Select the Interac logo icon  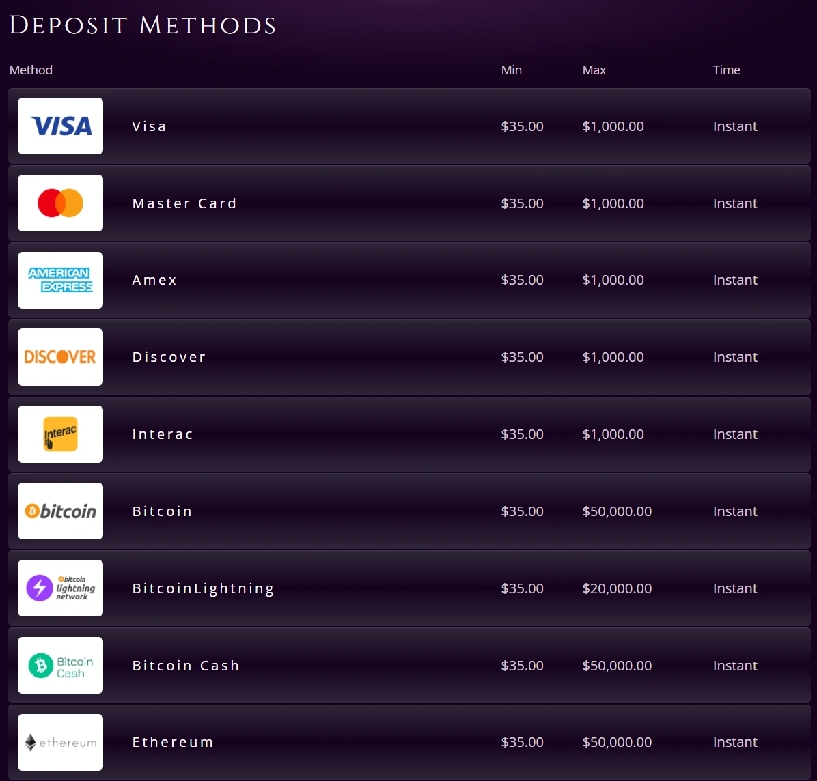60,434
